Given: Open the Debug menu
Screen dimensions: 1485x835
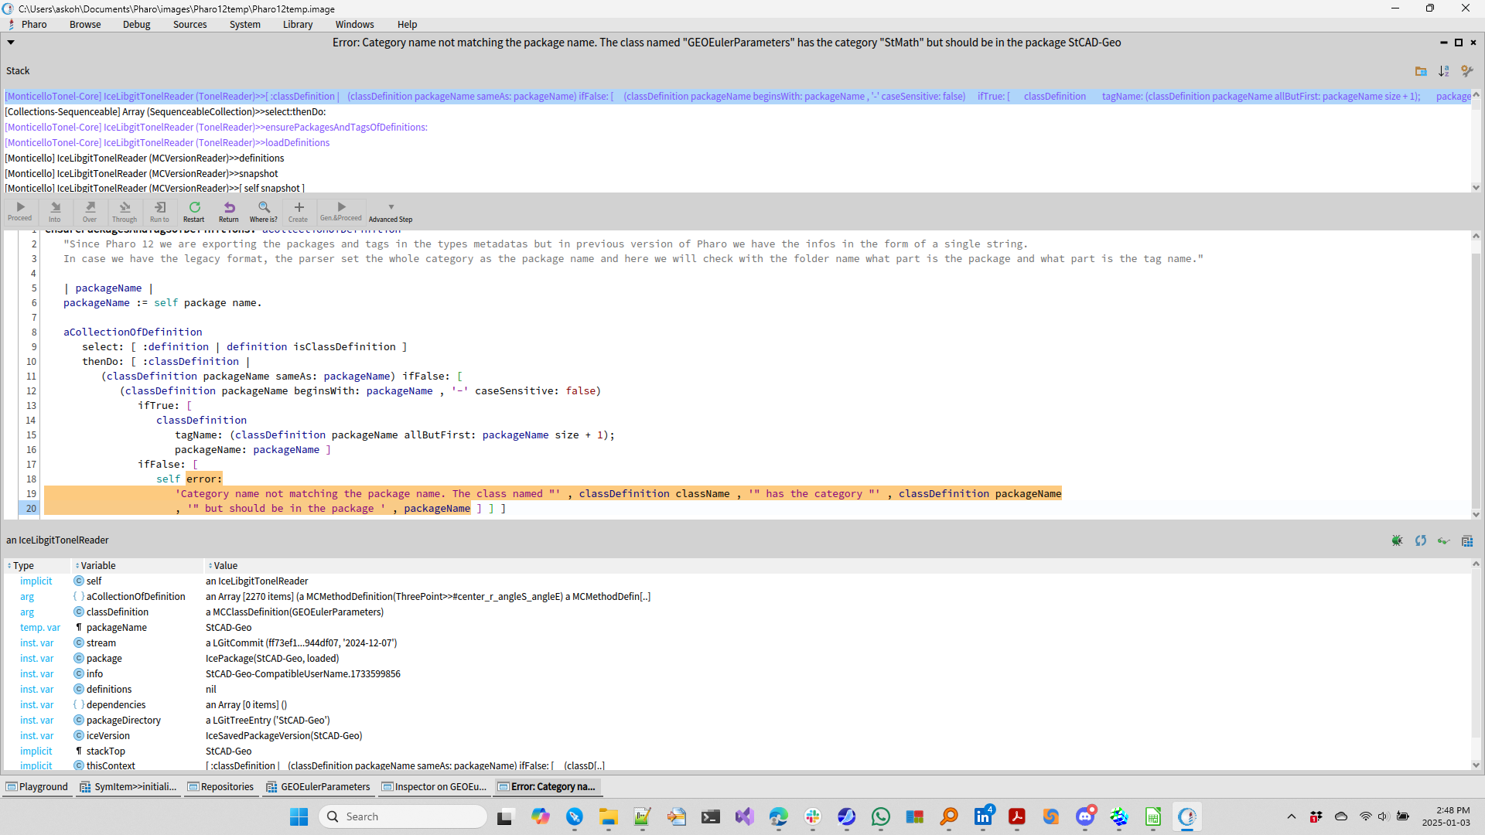Looking at the screenshot, I should click(x=136, y=25).
